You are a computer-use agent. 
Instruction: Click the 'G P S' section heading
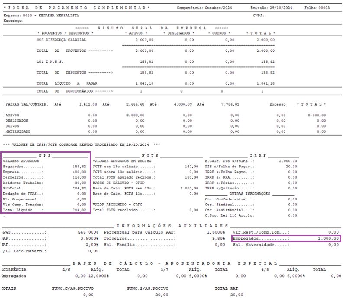click(45, 155)
